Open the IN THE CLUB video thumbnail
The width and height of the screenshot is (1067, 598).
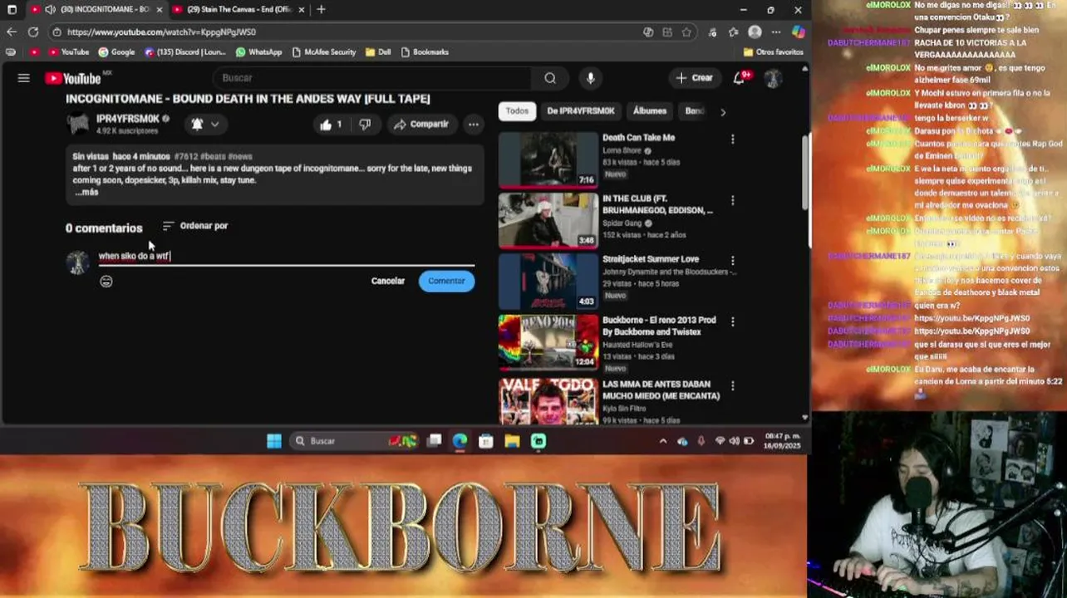tap(548, 221)
